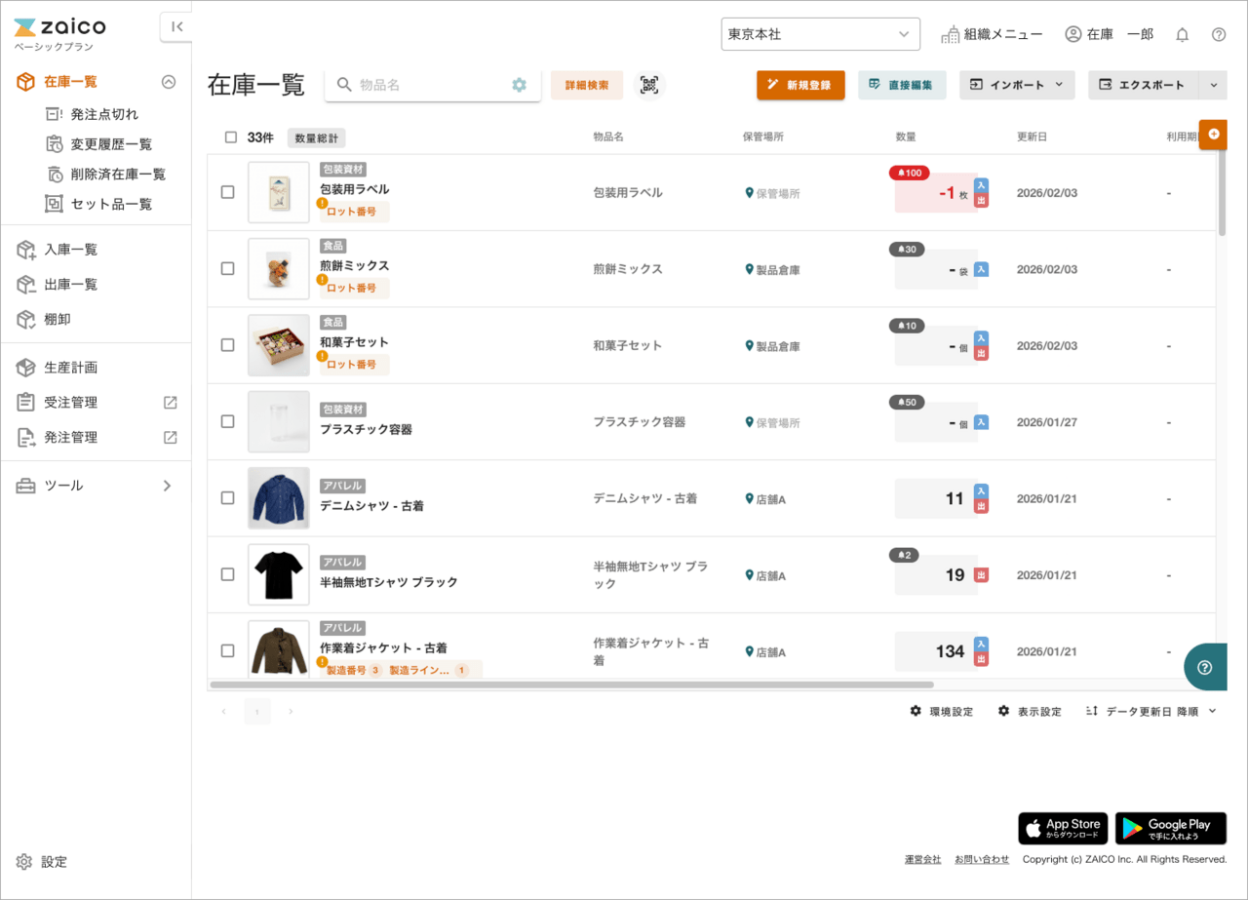The width and height of the screenshot is (1248, 900).
Task: Click the notification bell icon
Action: (1182, 35)
